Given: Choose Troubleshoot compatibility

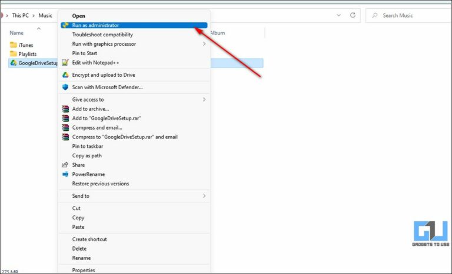Looking at the screenshot, I should (134, 35).
